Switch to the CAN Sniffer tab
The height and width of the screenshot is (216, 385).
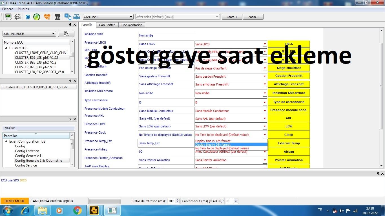coord(107,25)
